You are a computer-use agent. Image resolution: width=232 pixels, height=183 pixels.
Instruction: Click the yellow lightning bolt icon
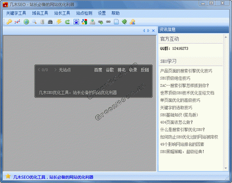59,22
